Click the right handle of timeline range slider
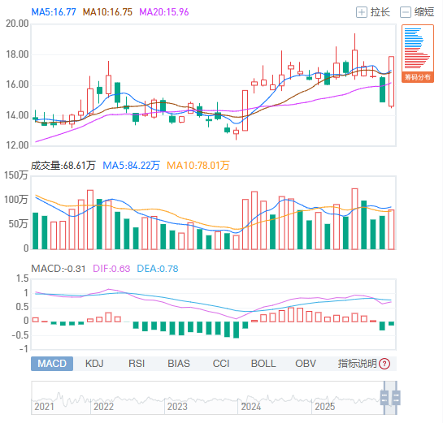The height and width of the screenshot is (423, 443). click(x=396, y=398)
